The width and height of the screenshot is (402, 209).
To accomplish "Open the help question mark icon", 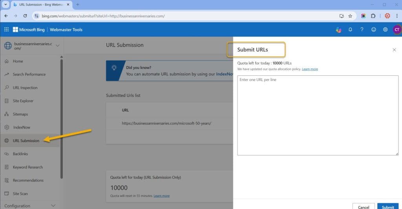I will (x=362, y=29).
